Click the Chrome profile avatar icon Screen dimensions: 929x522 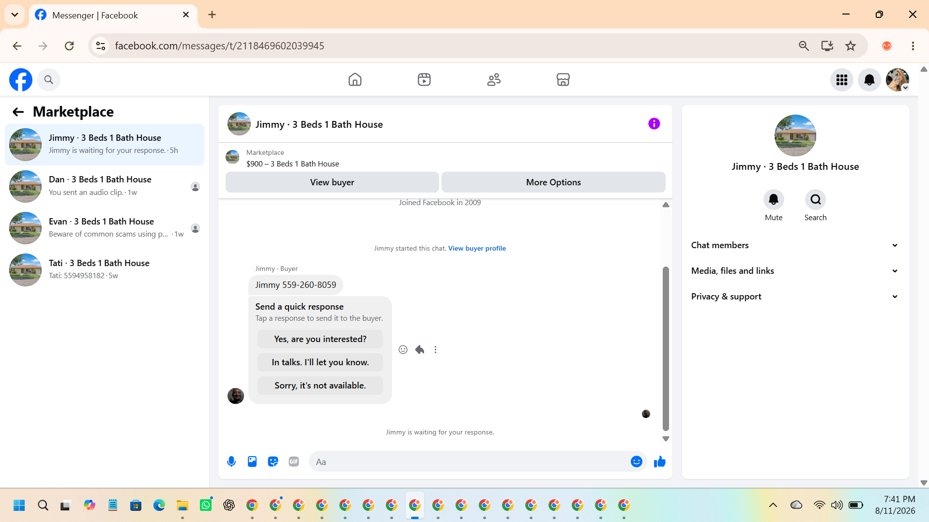(x=887, y=46)
